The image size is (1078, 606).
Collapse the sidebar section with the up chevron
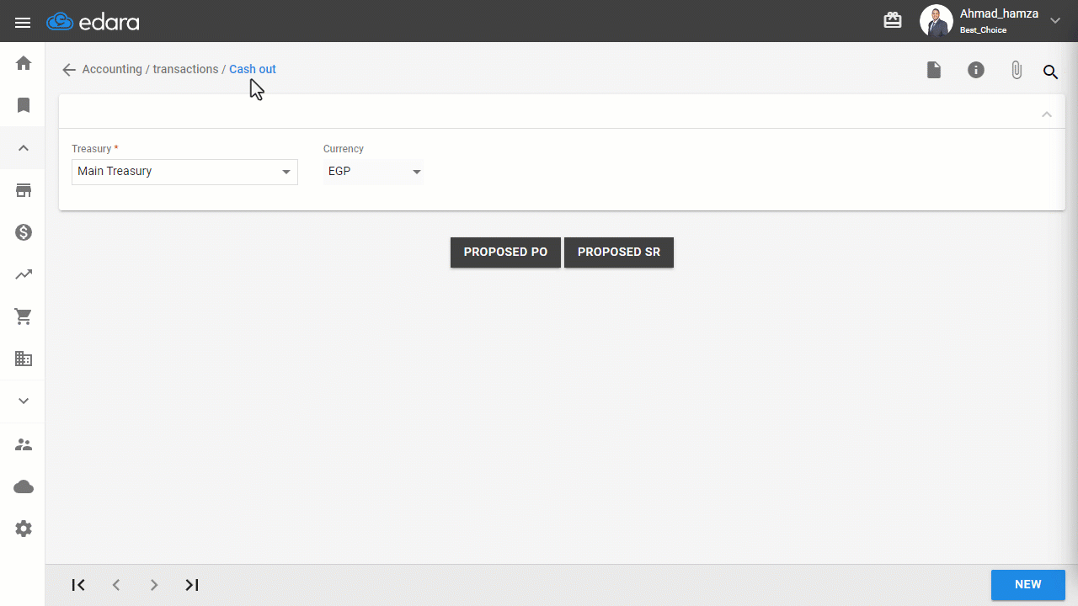click(x=24, y=148)
